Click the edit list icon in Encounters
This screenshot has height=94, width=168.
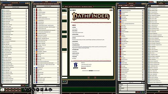28,86
